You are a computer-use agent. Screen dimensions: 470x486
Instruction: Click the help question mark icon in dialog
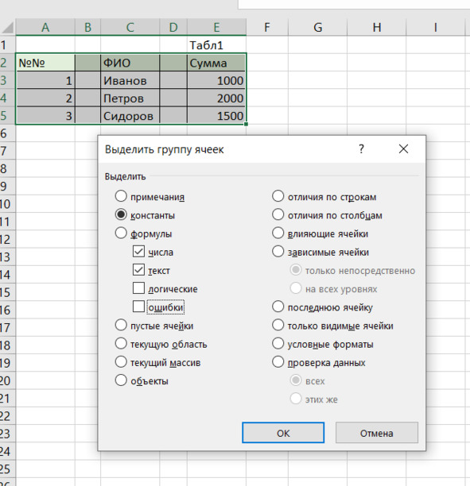(361, 149)
